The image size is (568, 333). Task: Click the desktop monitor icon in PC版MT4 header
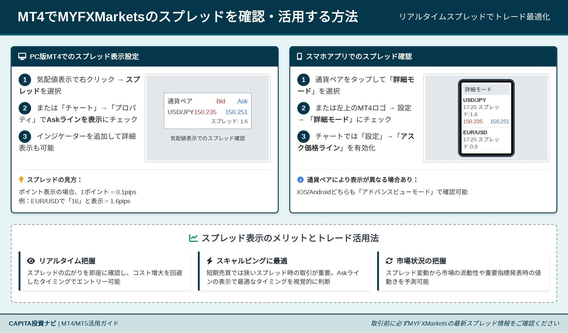pyautogui.click(x=22, y=56)
